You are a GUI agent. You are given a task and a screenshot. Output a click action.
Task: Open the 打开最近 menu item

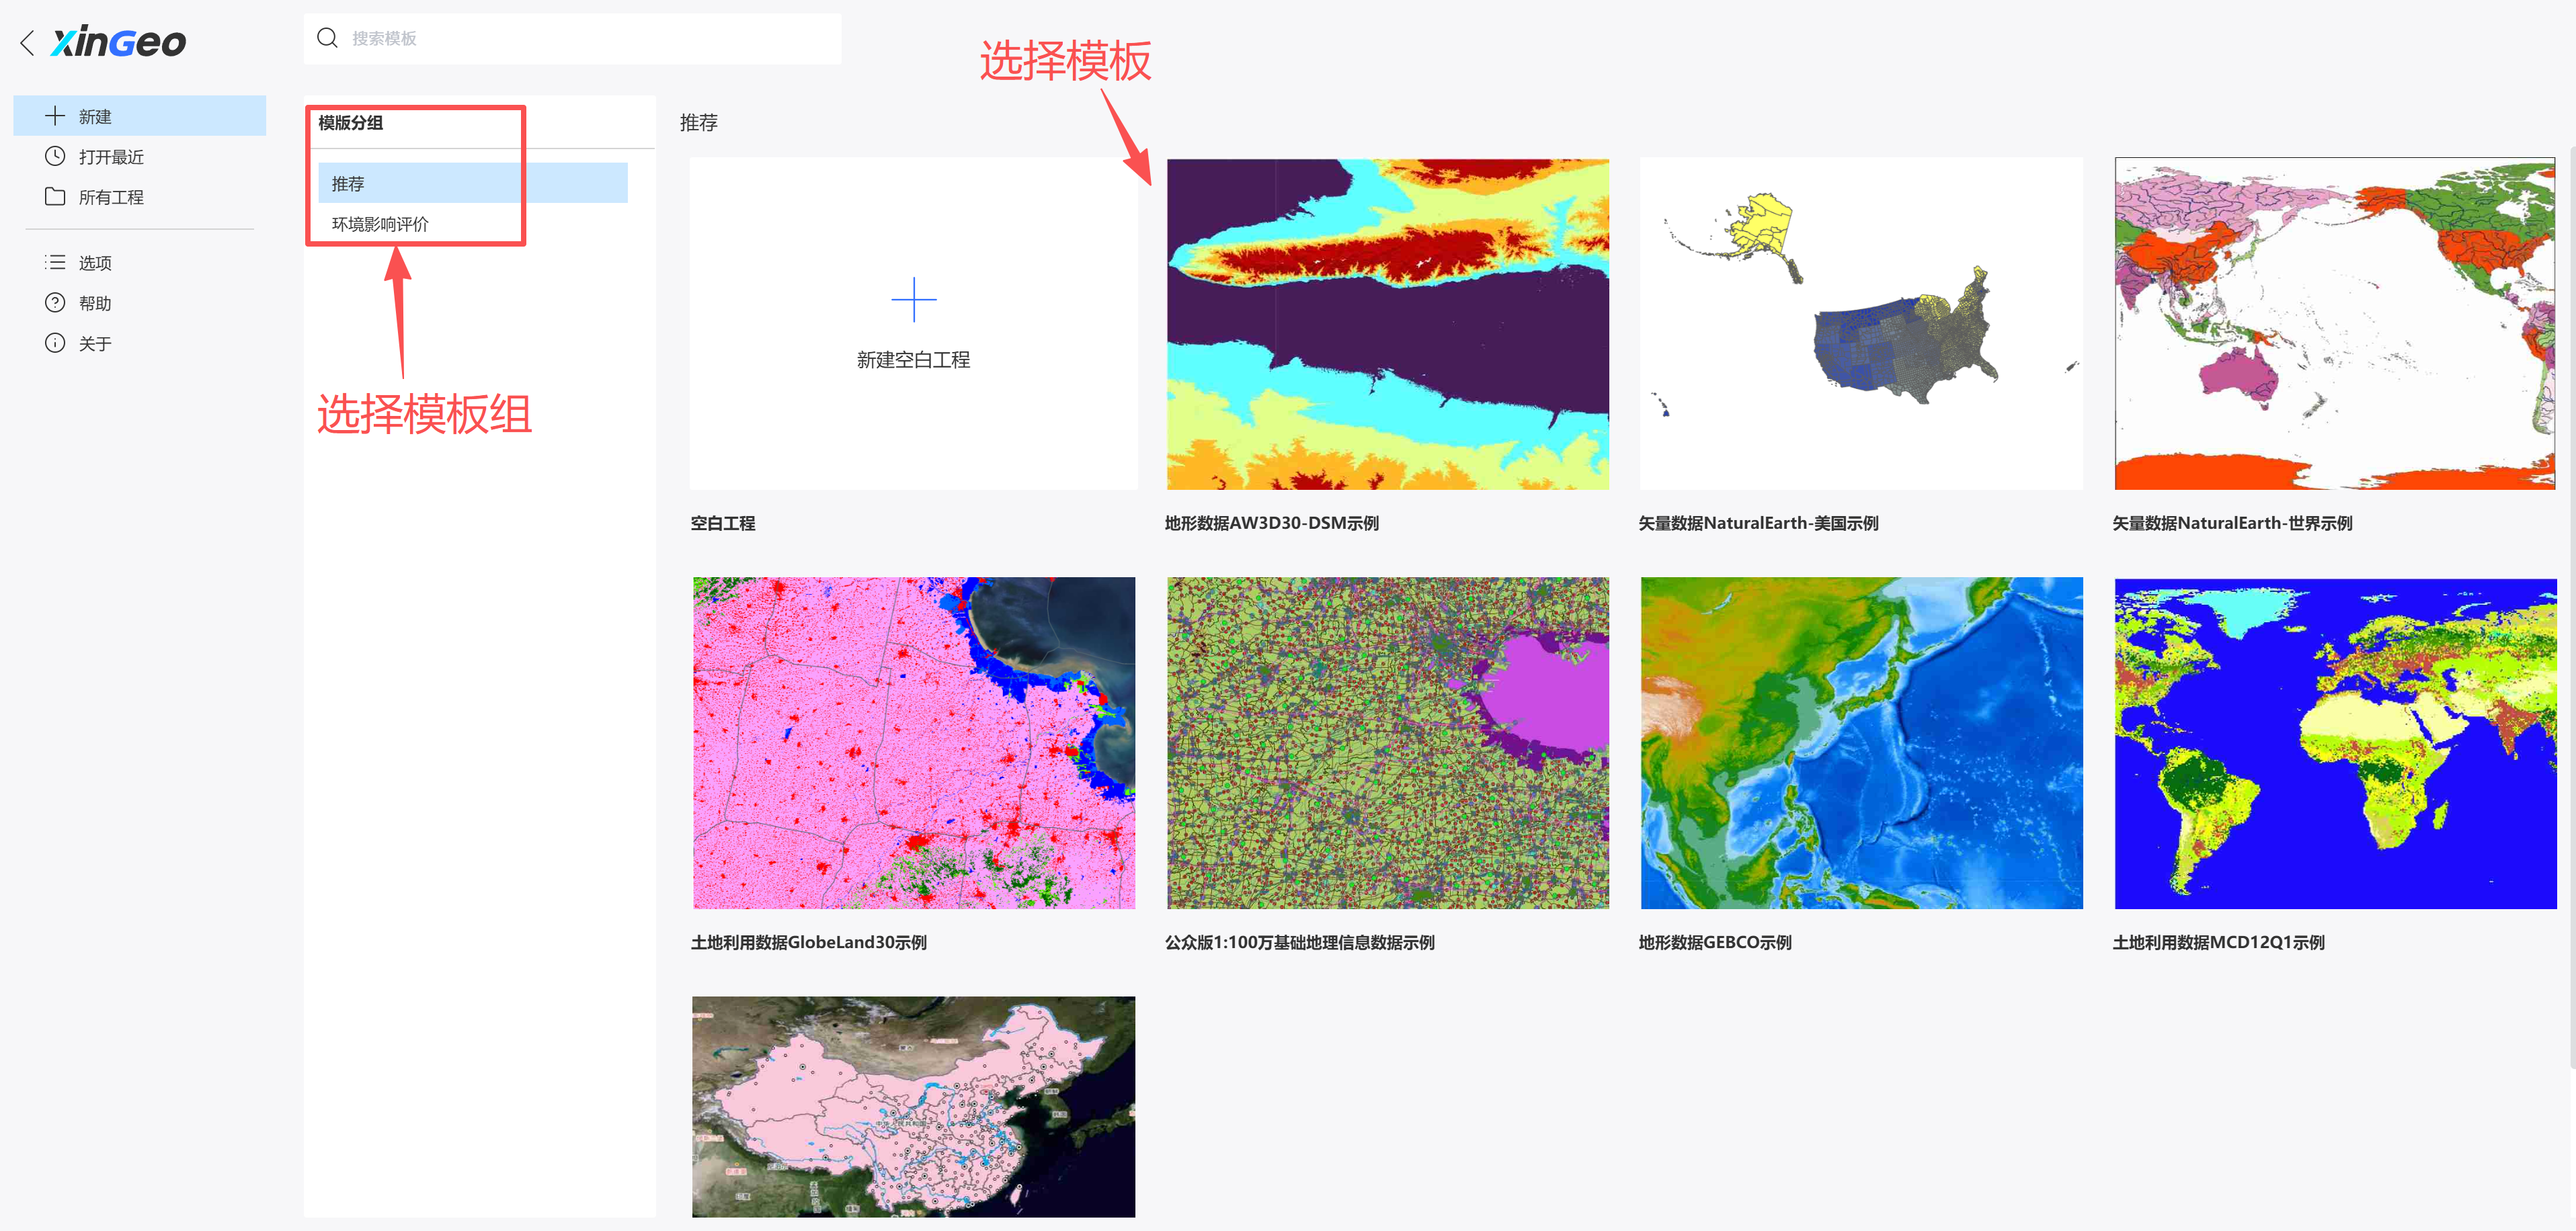(111, 157)
